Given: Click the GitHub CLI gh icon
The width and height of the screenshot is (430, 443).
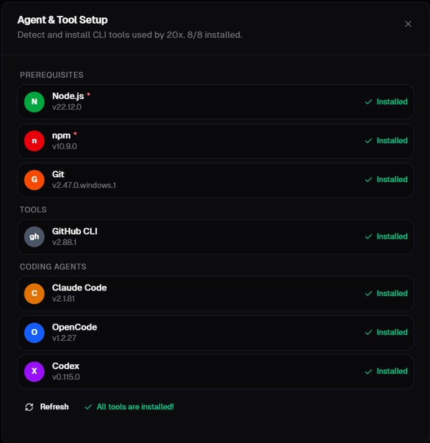Looking at the screenshot, I should [x=34, y=237].
